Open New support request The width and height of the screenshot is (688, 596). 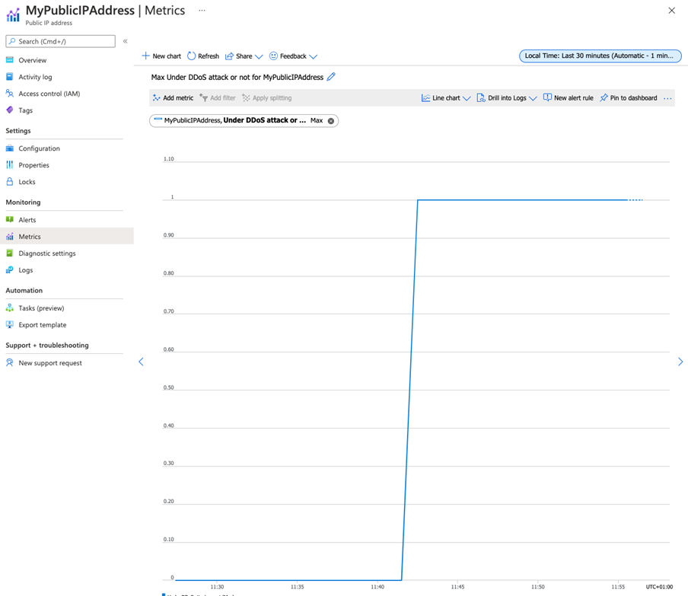pyautogui.click(x=51, y=362)
